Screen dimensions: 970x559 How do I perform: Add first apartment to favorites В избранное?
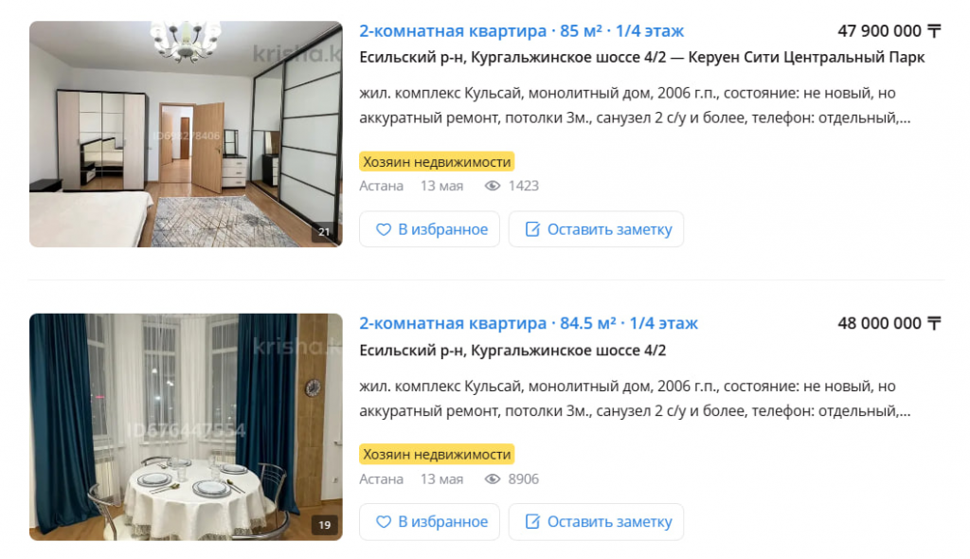pos(429,229)
